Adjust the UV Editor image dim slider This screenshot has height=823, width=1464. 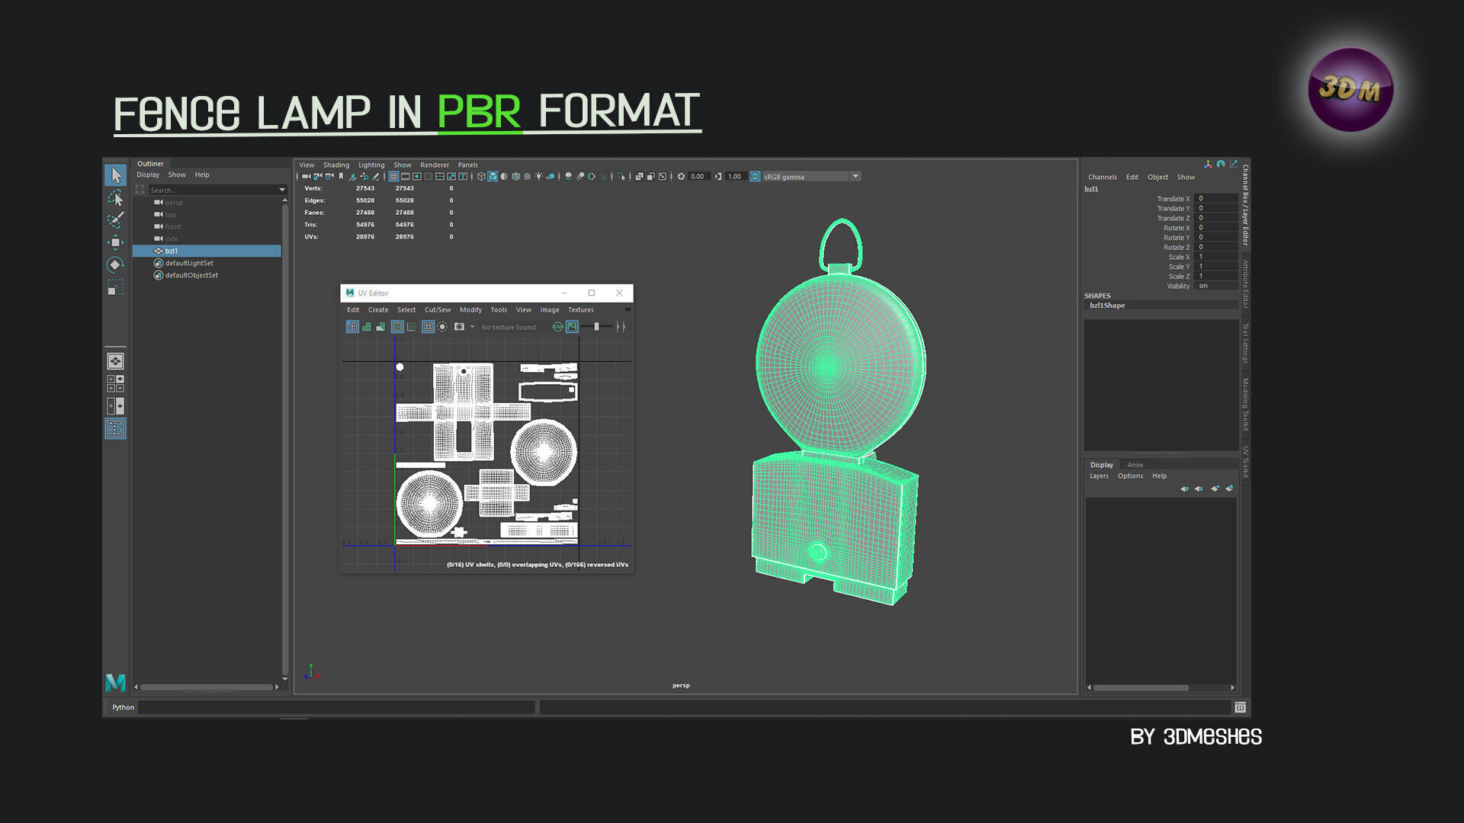tap(596, 327)
